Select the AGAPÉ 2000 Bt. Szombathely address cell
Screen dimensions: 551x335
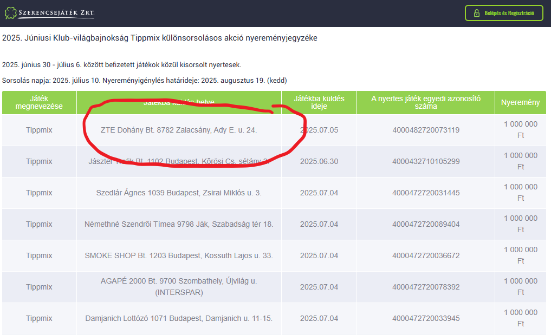(x=179, y=287)
